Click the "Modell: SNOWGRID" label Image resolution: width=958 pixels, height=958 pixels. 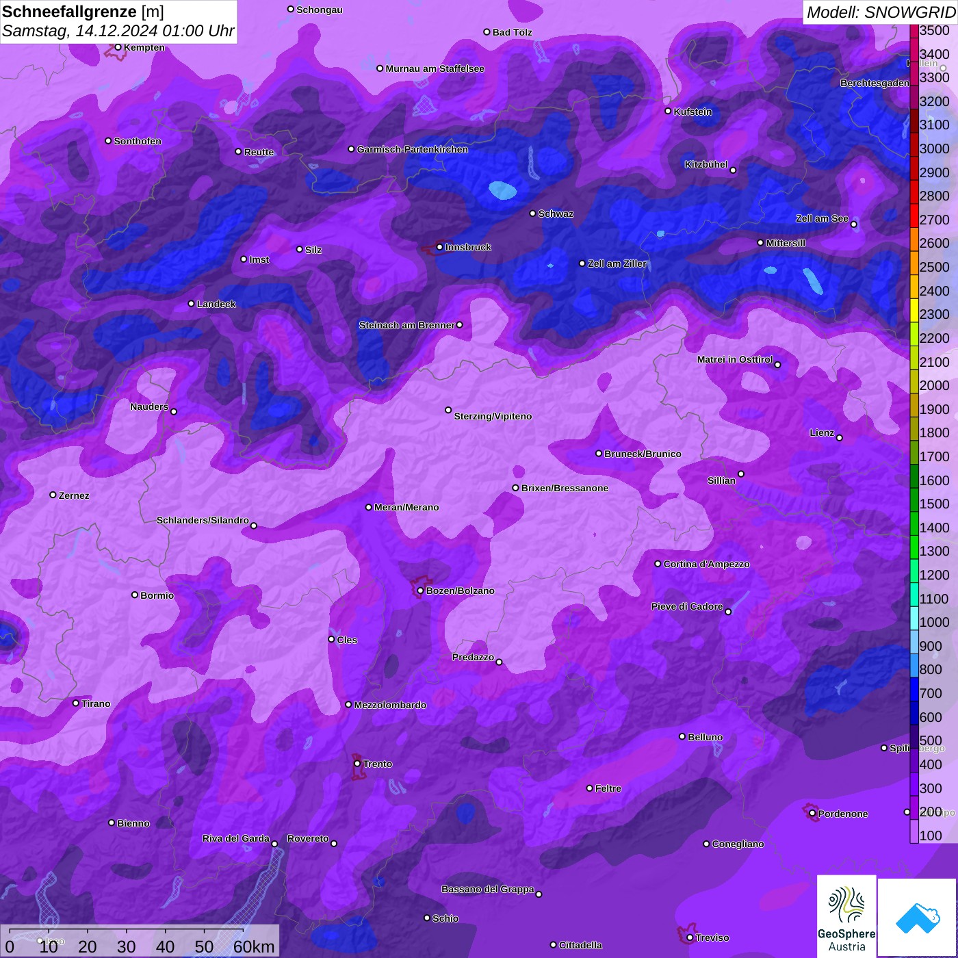[x=881, y=12]
